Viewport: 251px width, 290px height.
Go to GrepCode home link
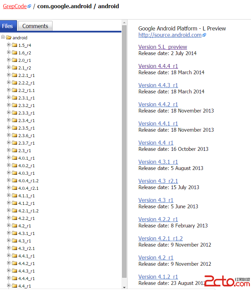[x=15, y=6]
